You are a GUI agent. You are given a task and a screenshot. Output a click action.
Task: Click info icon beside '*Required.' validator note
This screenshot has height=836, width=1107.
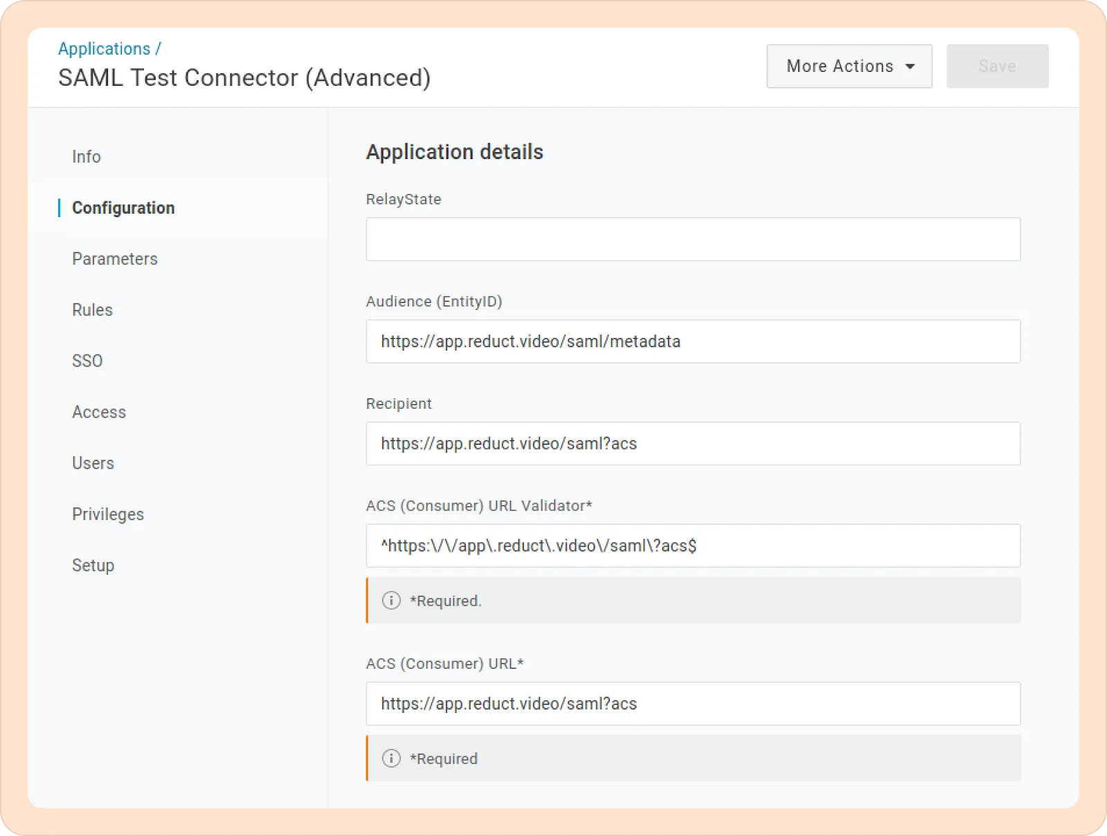[x=391, y=600]
